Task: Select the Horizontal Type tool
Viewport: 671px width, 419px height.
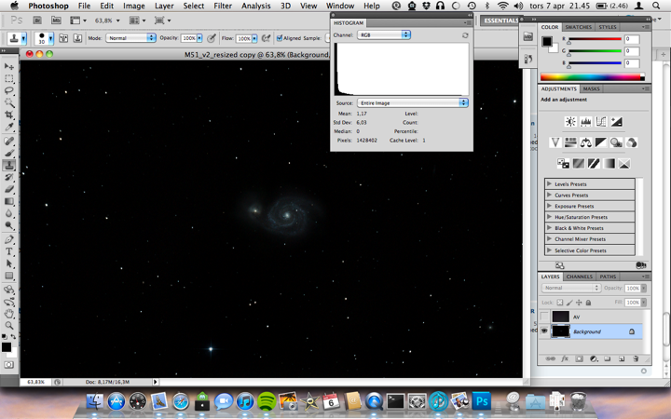Action: point(9,251)
